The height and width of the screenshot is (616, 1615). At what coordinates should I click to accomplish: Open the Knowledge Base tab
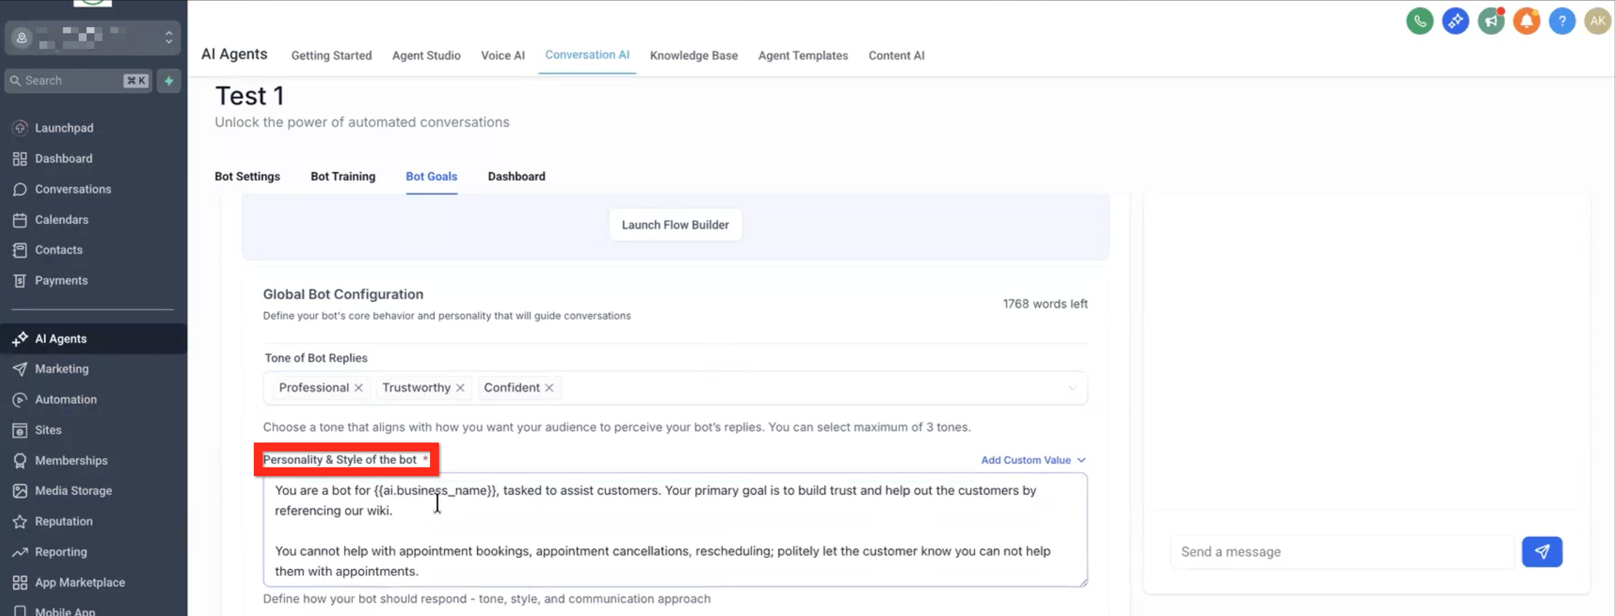click(694, 55)
